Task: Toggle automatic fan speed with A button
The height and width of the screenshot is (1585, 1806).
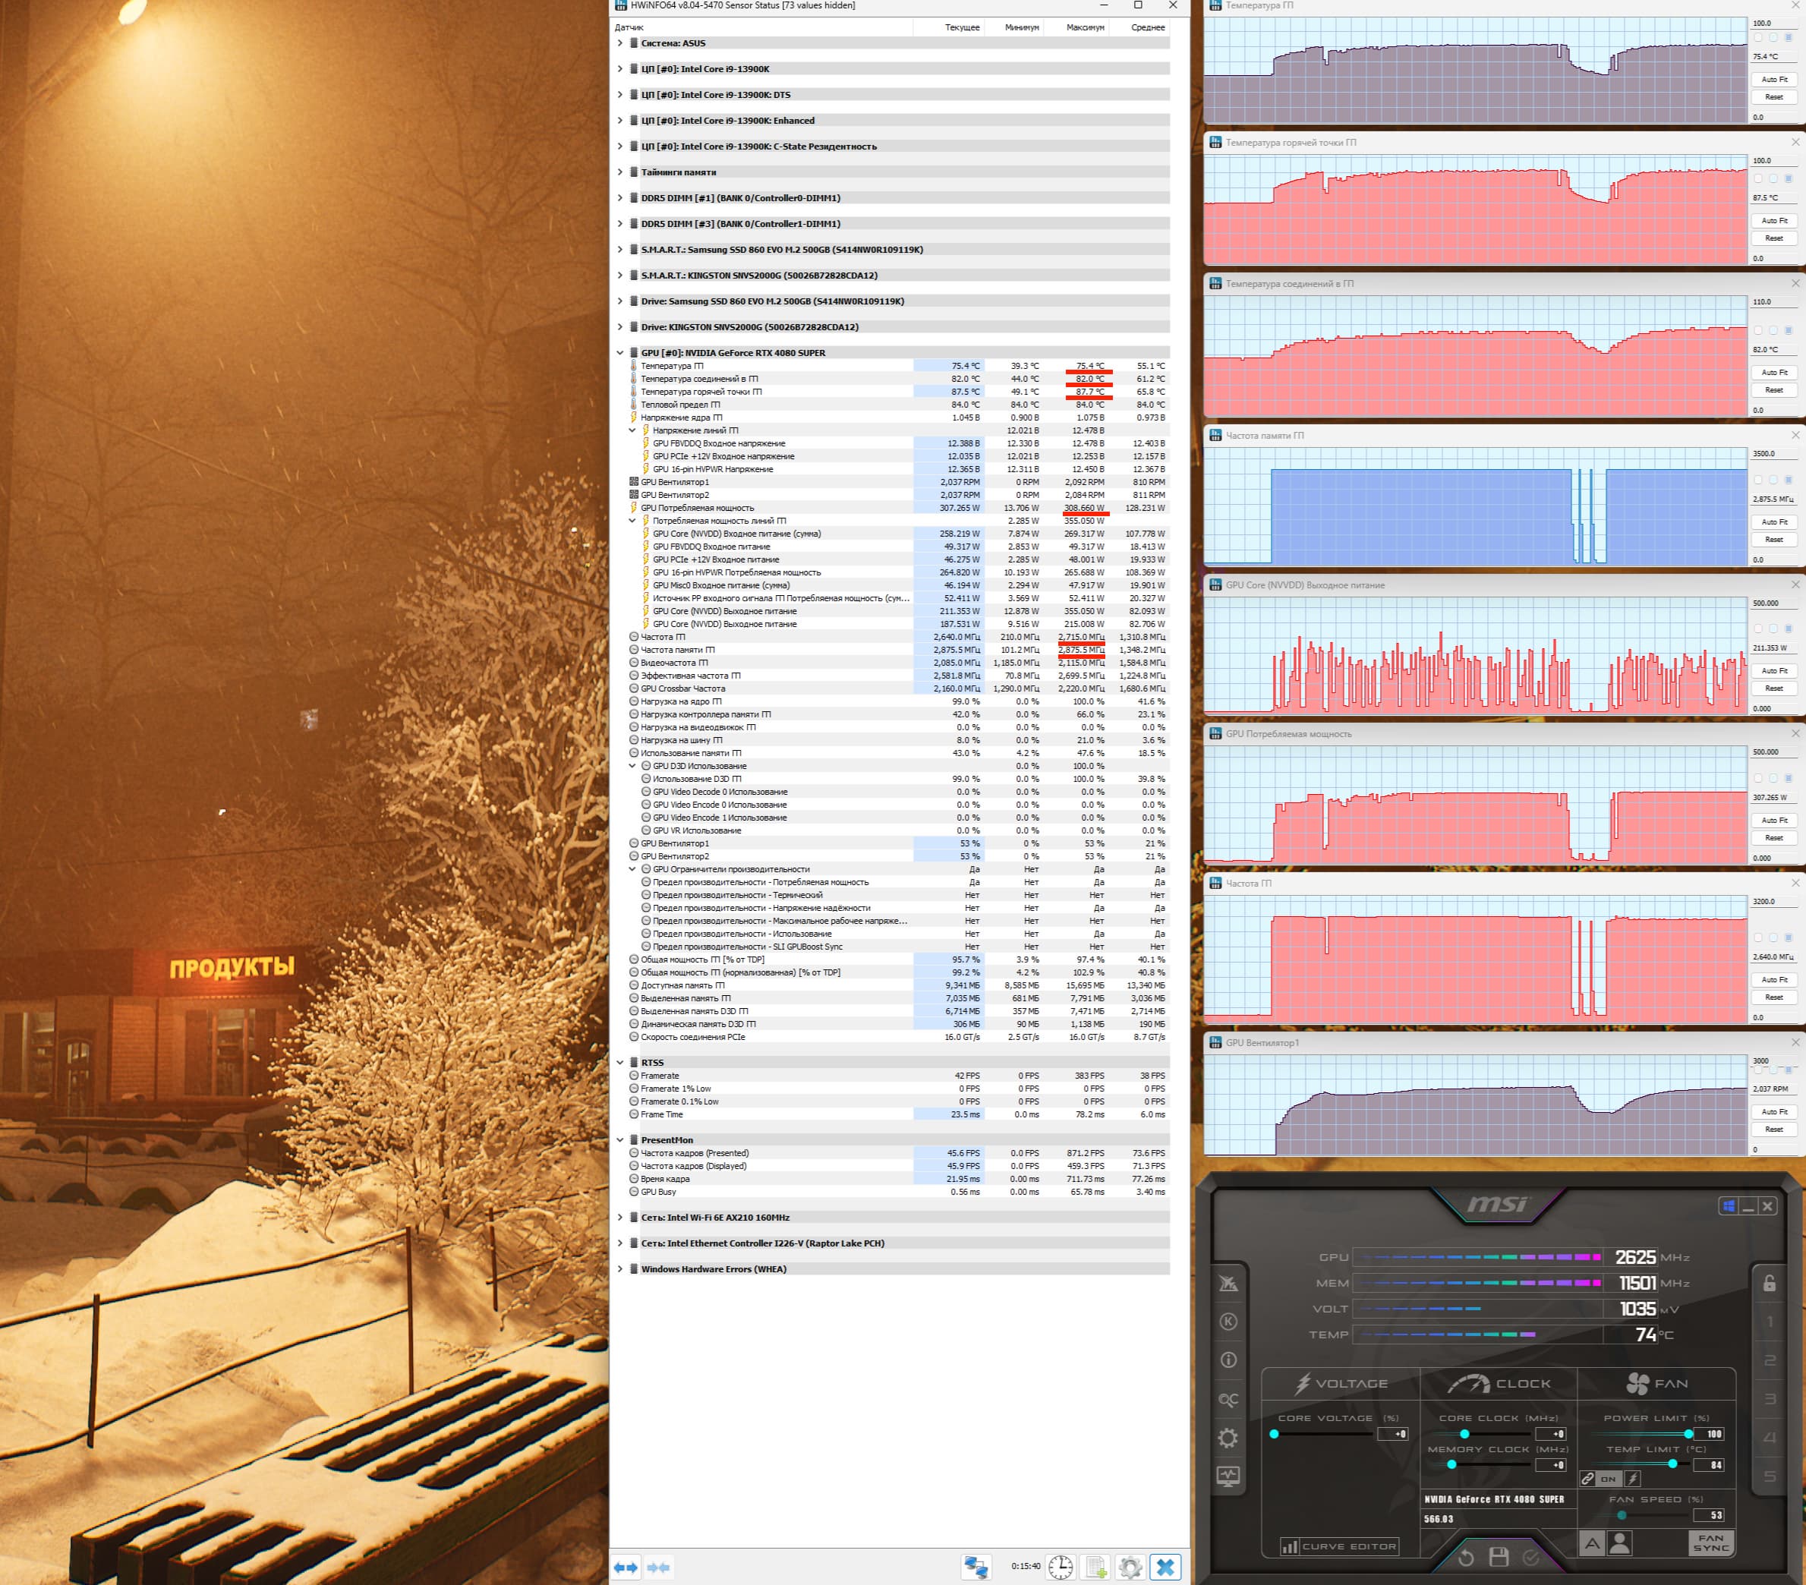Action: tap(1591, 1543)
